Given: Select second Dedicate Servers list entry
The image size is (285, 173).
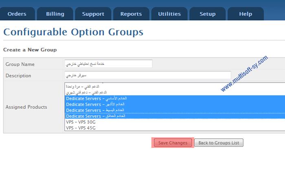Looking at the screenshot, I should click(175, 104).
